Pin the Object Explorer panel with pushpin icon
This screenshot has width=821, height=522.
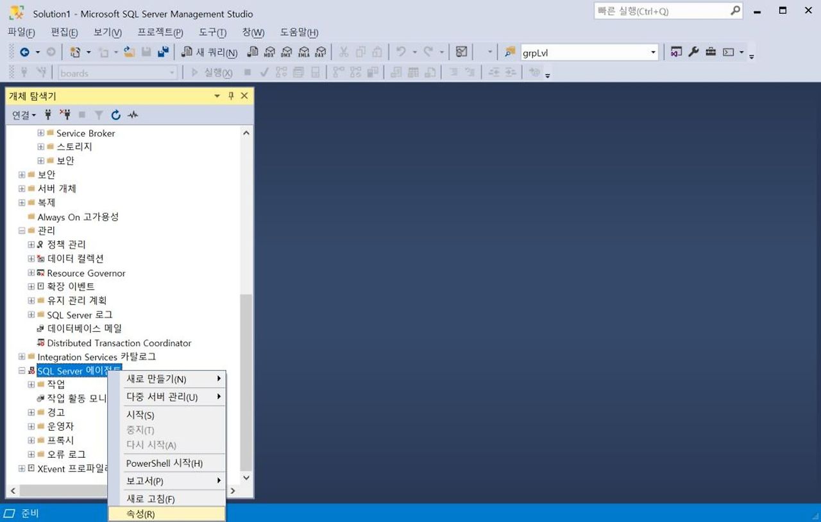click(x=232, y=96)
